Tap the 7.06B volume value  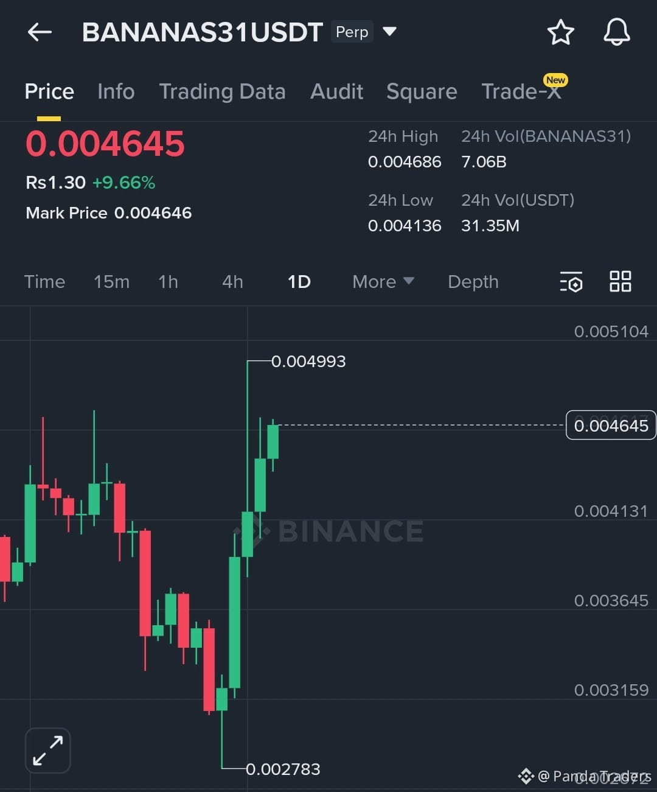[484, 162]
